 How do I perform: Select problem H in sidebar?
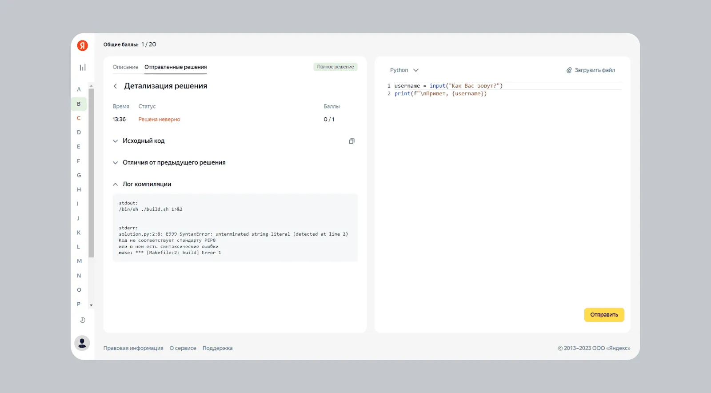[x=79, y=190]
